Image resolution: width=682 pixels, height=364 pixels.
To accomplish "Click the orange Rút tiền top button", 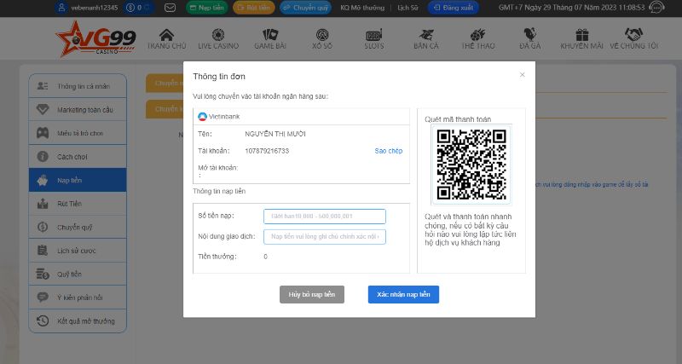I will 253,8.
